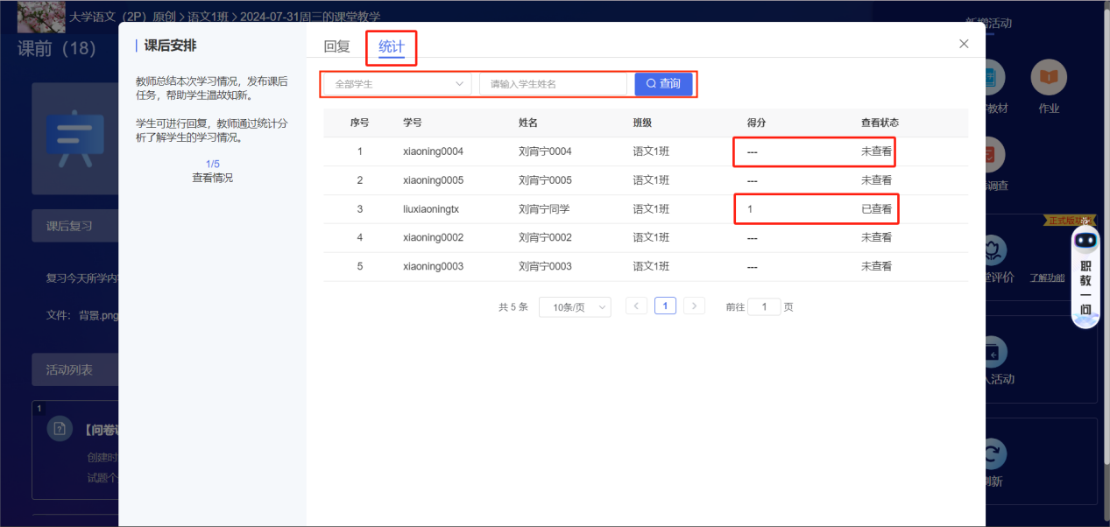Image resolution: width=1110 pixels, height=527 pixels.
Task: Click the 作业 homework icon
Action: (1048, 79)
